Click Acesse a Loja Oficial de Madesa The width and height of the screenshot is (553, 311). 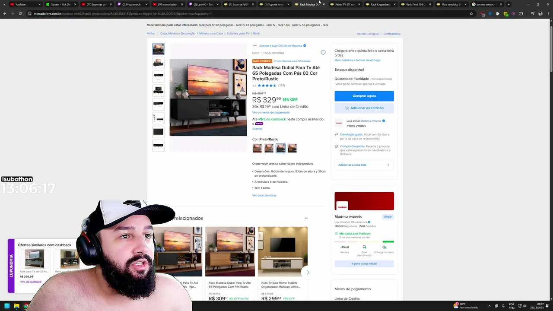tap(281, 46)
